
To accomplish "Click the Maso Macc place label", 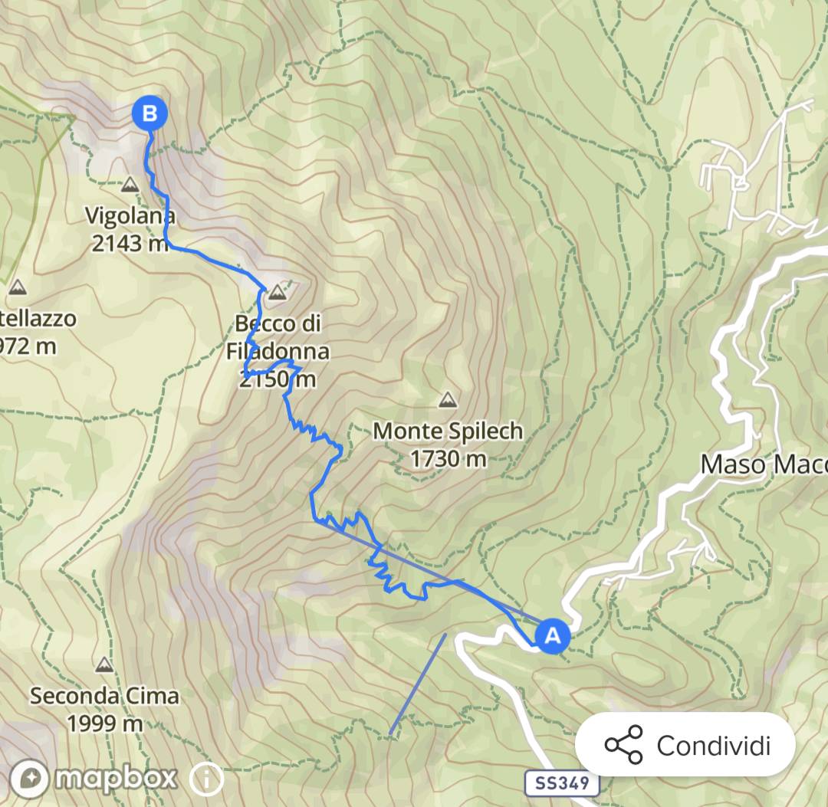I will point(764,464).
